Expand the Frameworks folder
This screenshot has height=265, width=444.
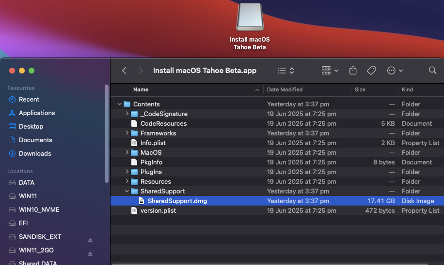[127, 133]
